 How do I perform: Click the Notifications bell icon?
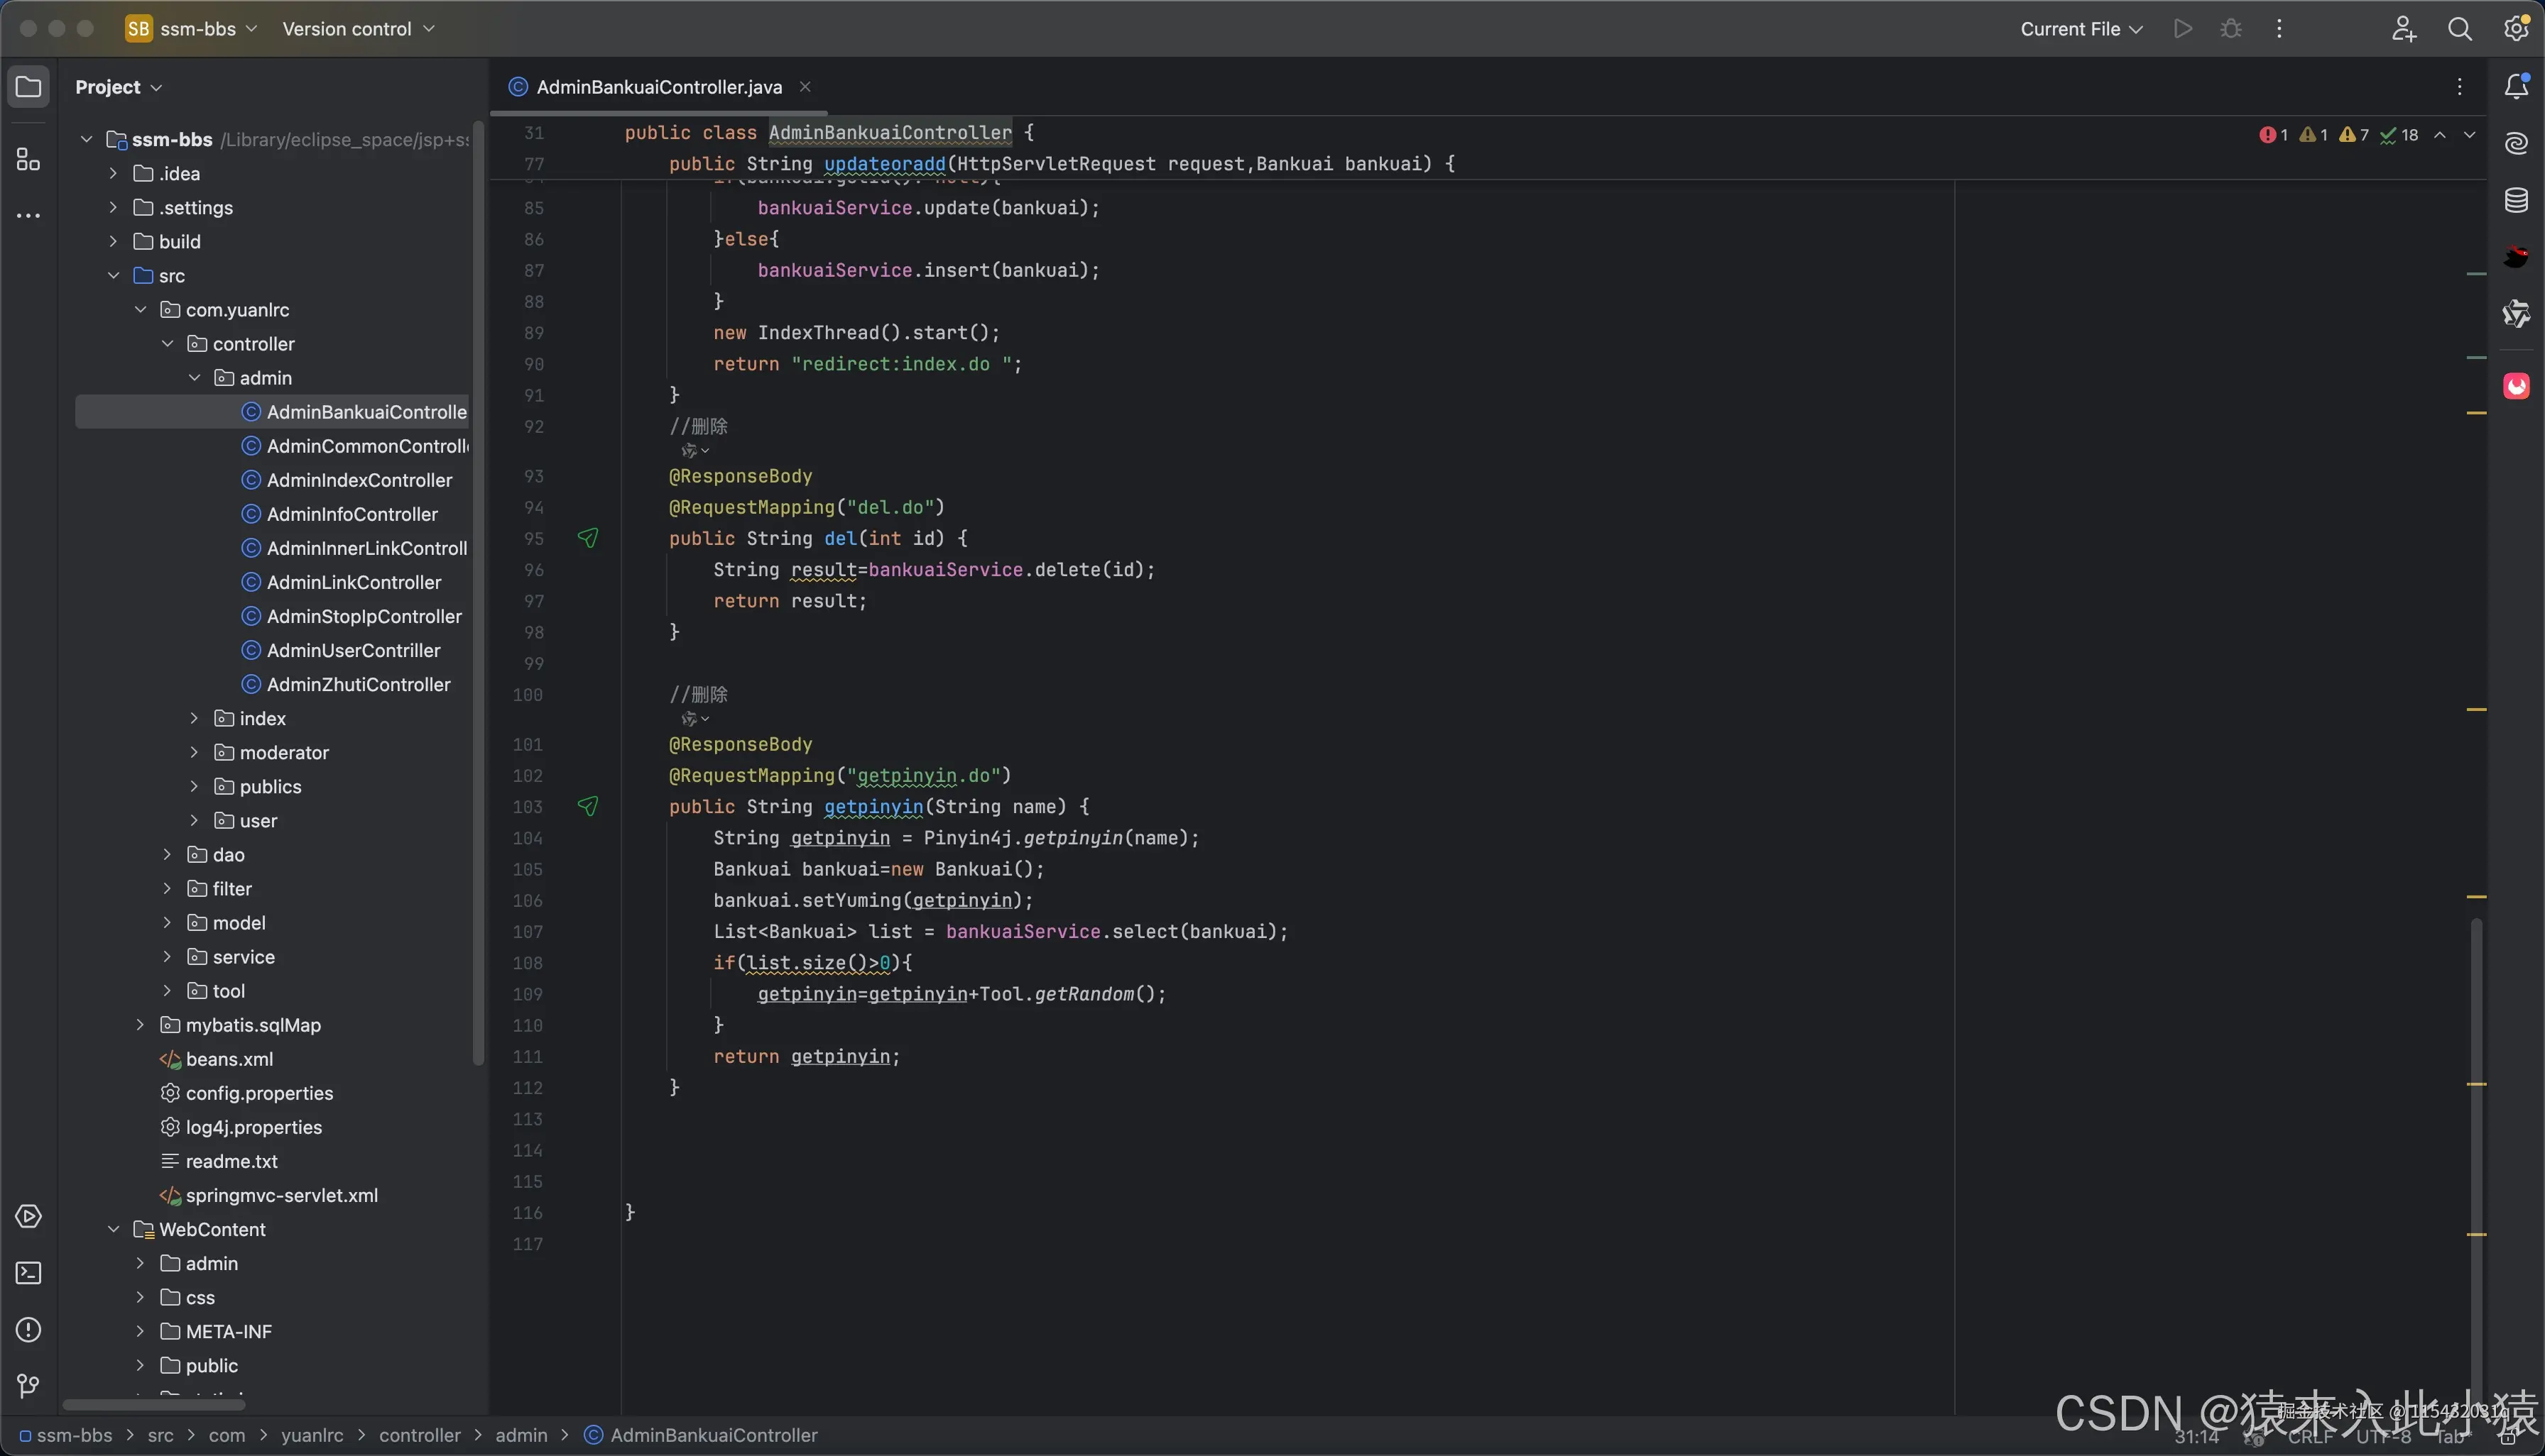pyautogui.click(x=2516, y=87)
